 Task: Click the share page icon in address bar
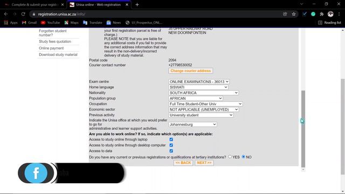click(285, 14)
